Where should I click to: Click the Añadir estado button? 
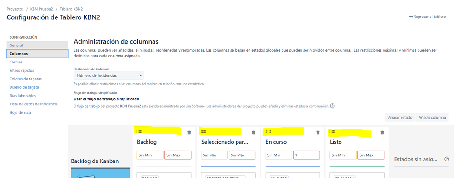[400, 117]
